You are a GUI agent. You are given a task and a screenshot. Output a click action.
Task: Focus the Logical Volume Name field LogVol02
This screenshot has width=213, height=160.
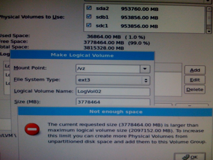click(113, 91)
